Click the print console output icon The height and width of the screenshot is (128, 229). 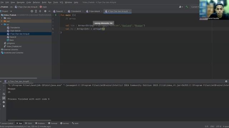pyautogui.click(x=4, y=102)
